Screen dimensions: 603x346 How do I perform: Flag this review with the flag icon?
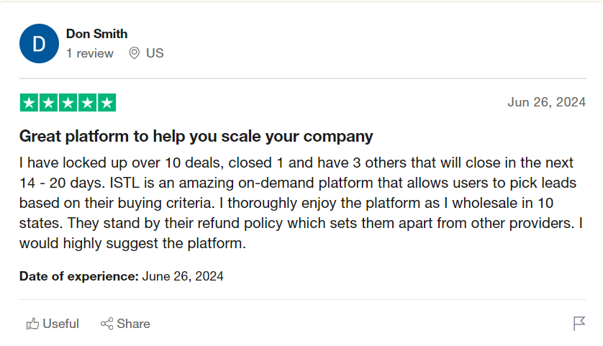click(579, 324)
